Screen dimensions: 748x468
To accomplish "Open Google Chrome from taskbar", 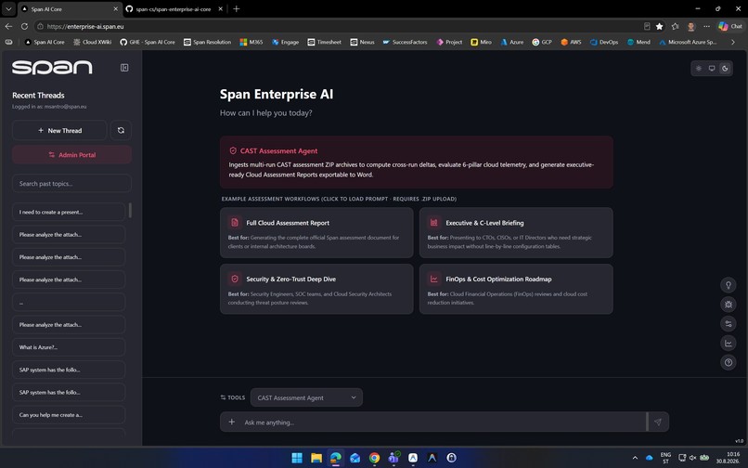I will click(374, 458).
